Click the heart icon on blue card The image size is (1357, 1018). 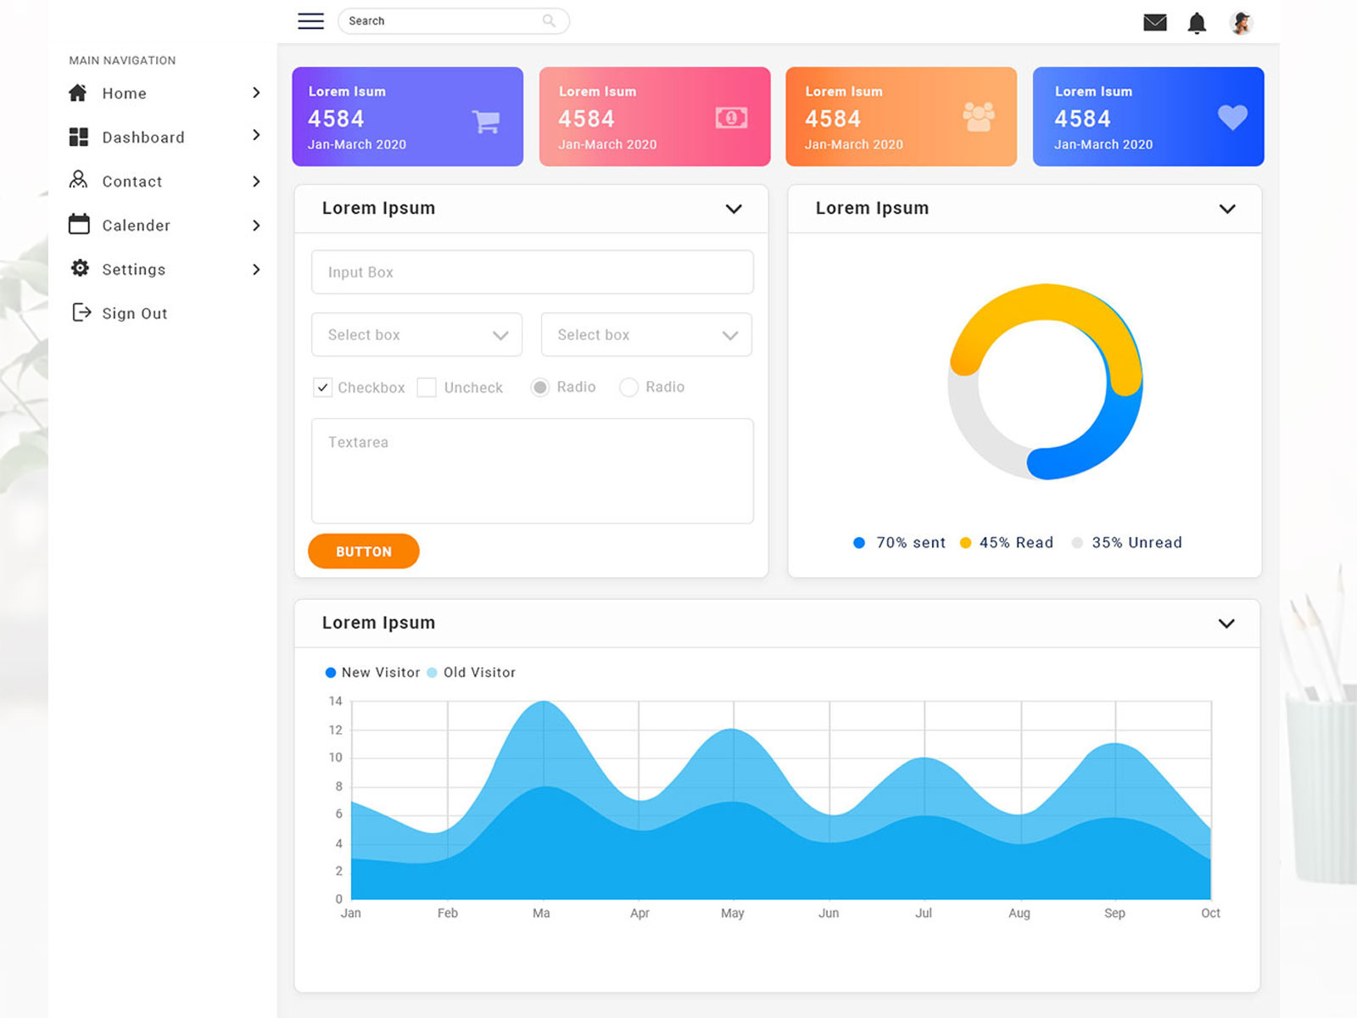click(1231, 118)
